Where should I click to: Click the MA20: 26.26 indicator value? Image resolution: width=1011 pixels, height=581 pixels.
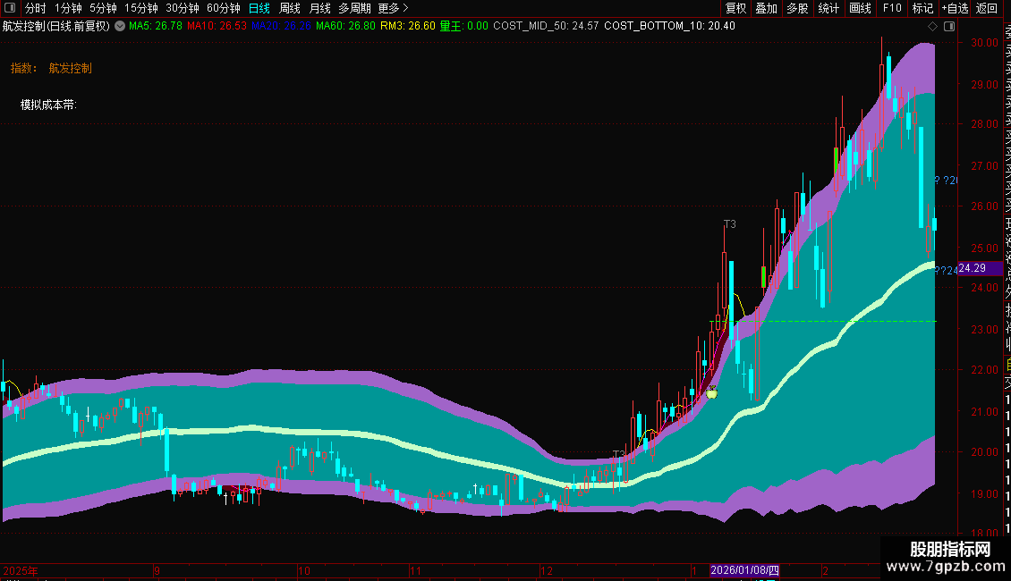point(281,26)
